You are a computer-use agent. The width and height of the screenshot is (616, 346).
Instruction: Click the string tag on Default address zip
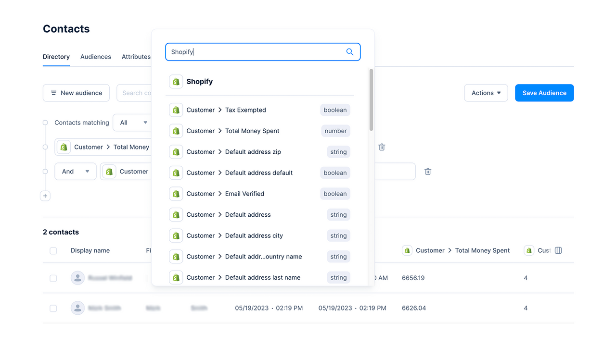338,152
